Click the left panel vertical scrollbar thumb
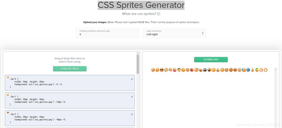This screenshot has height=128, width=282. click(138, 64)
